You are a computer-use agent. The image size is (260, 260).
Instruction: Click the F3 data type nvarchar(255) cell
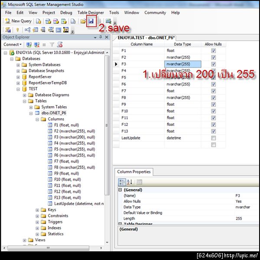click(x=182, y=64)
